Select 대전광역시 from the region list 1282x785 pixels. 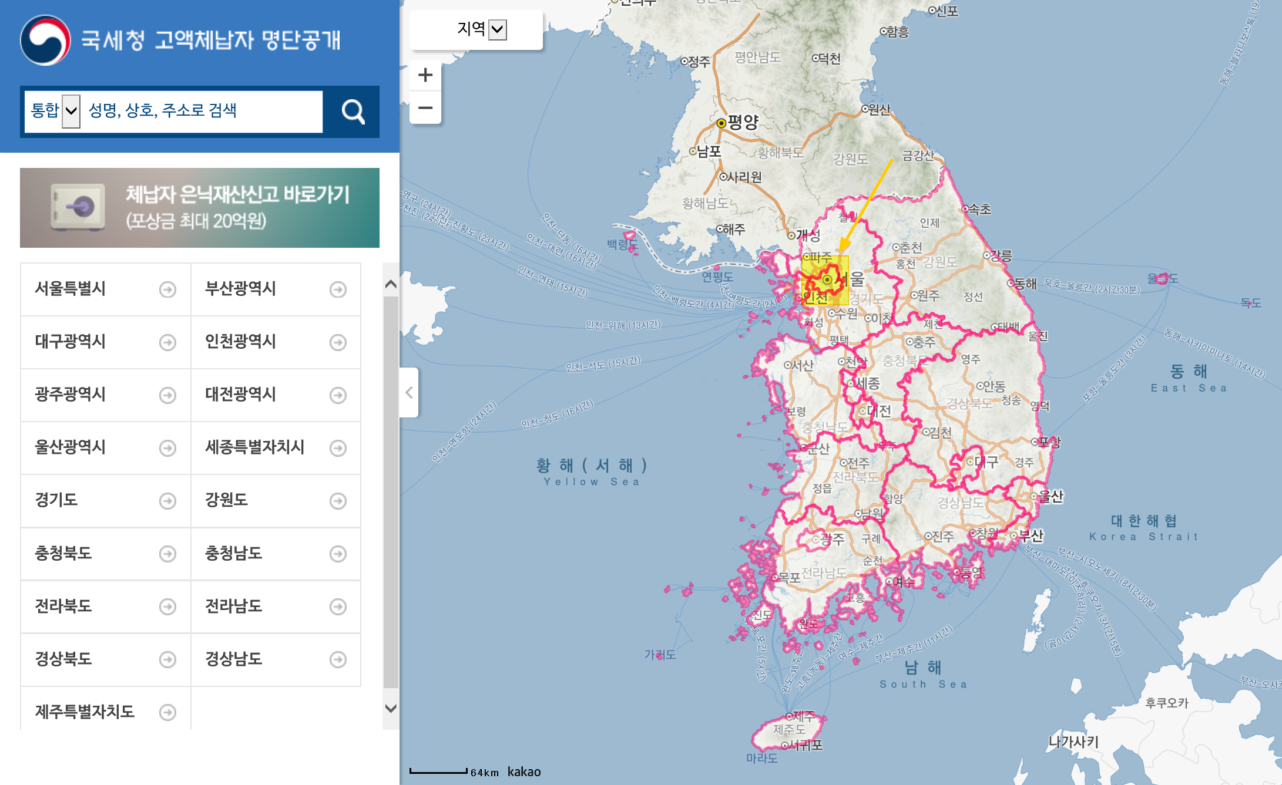pyautogui.click(x=240, y=395)
